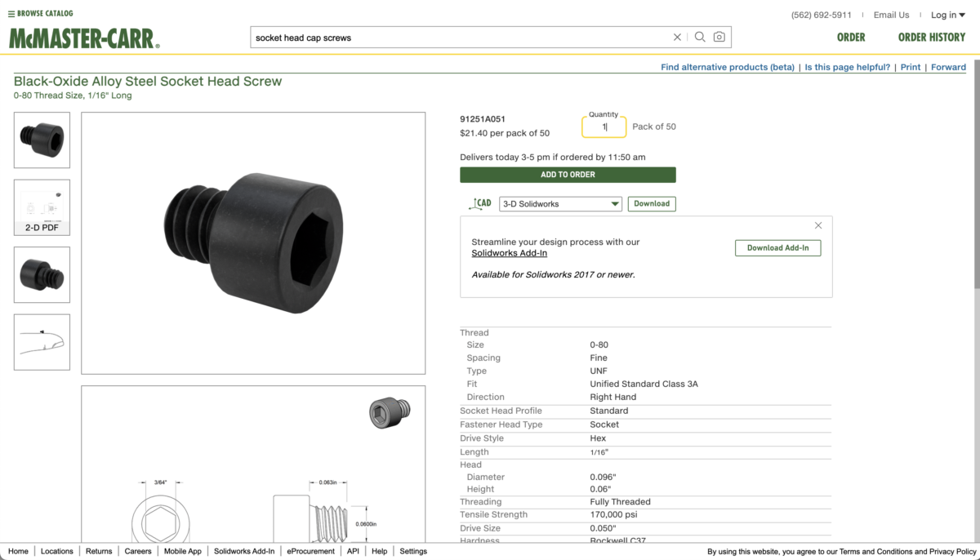Click the Threading value Fully Threaded
The image size is (980, 560).
[620, 502]
